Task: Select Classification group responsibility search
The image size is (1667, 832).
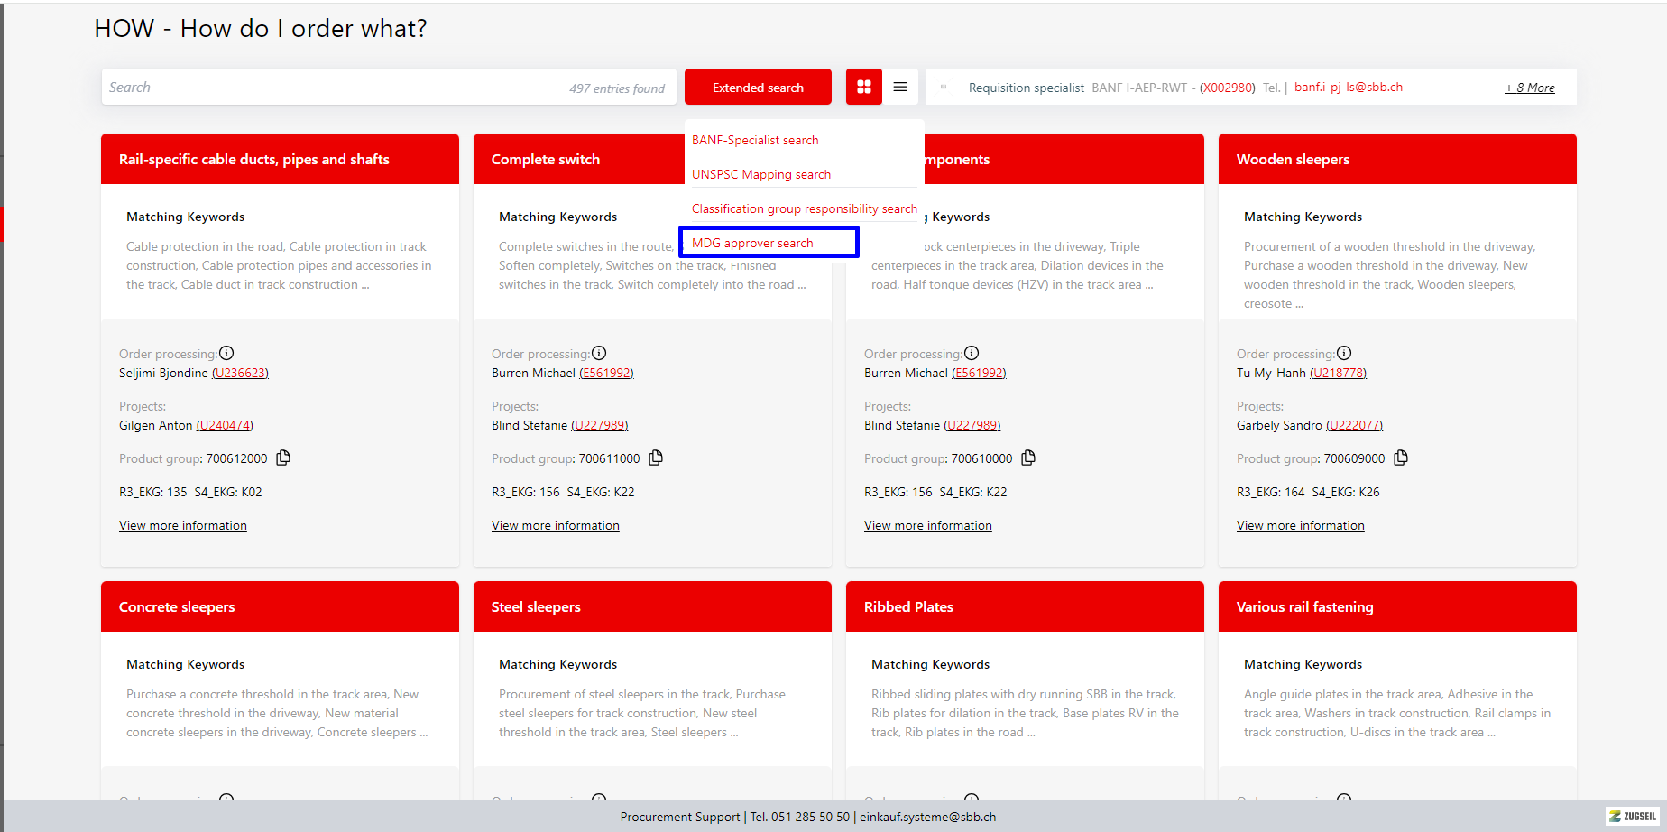Action: [804, 208]
